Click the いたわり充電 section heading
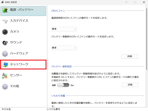This screenshot has height=111, width=148. (x=58, y=96)
